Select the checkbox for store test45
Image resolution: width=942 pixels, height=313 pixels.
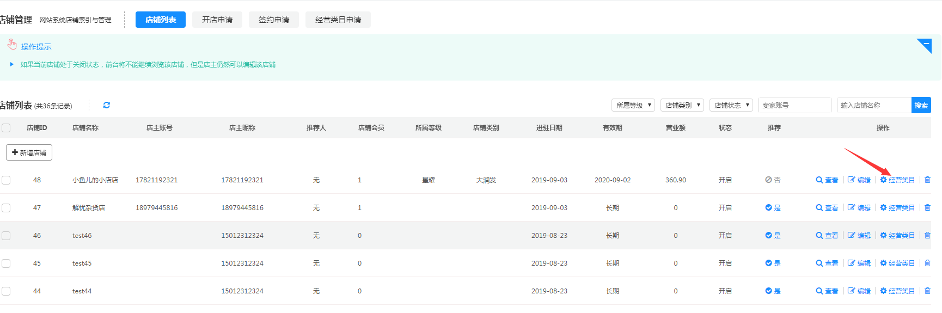tap(6, 263)
